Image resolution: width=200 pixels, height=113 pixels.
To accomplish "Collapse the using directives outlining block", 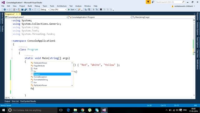I will click(12, 20).
